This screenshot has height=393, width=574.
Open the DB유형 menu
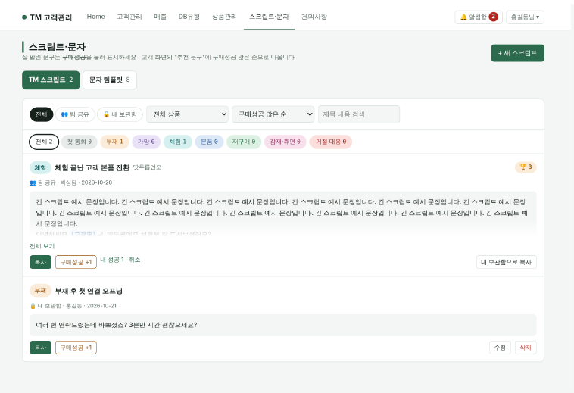(189, 17)
